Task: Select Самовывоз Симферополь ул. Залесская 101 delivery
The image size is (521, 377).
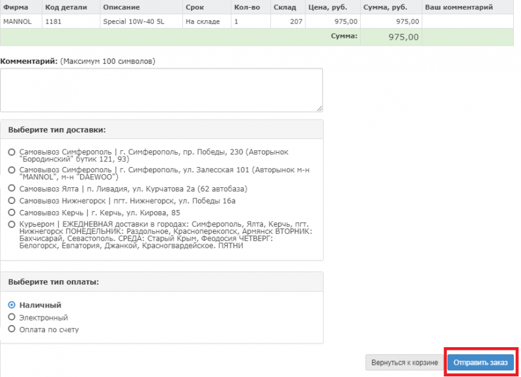Action: (x=12, y=170)
